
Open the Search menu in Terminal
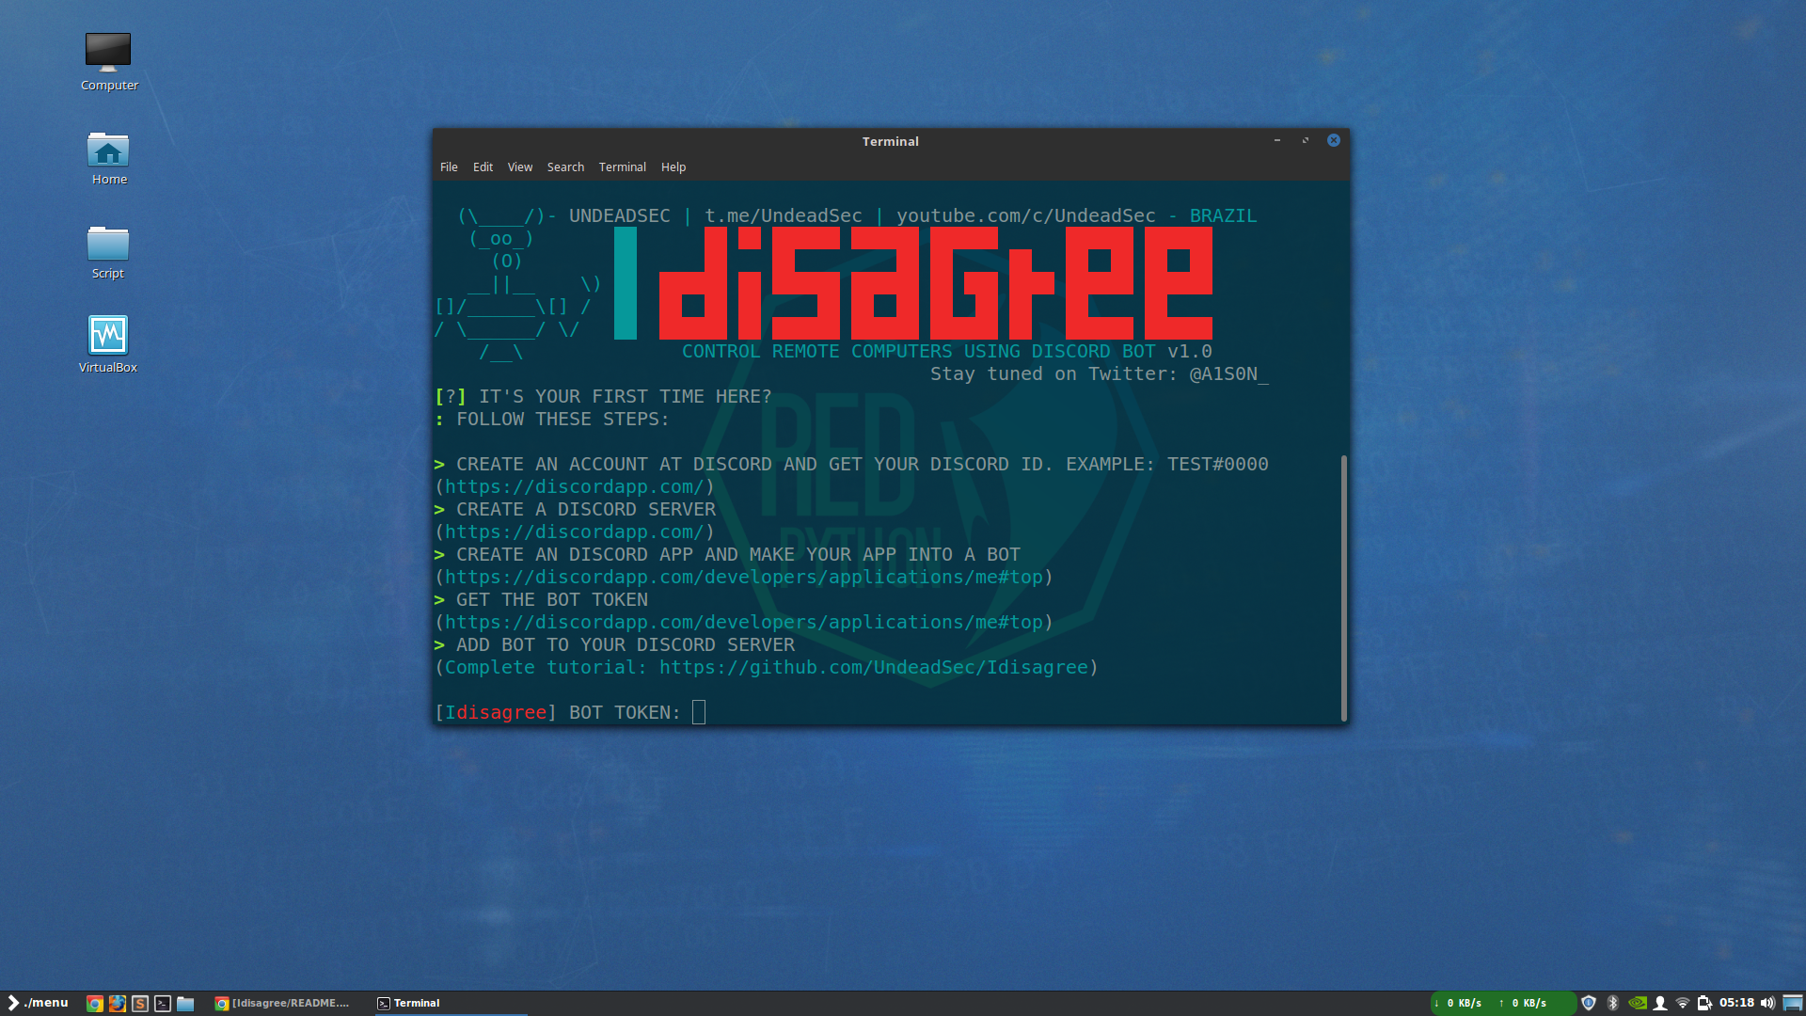click(x=565, y=167)
